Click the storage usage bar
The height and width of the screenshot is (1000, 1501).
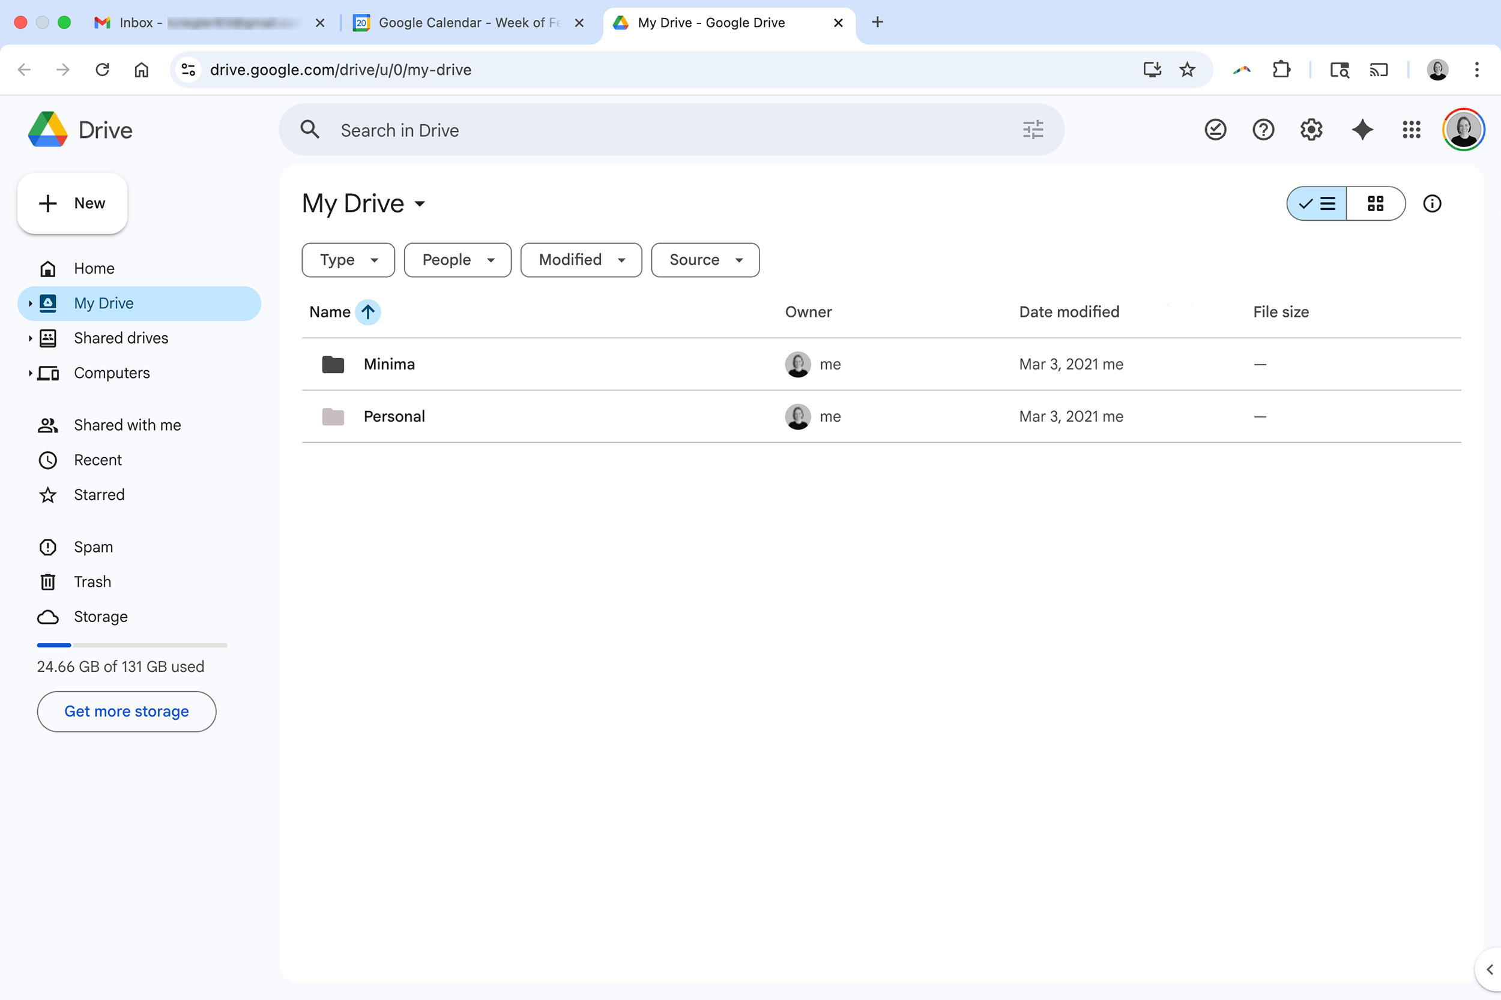point(131,645)
